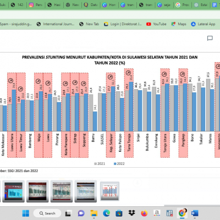The width and height of the screenshot is (220, 220).
Task: Open the Windows Start menu
Action: coord(26,213)
